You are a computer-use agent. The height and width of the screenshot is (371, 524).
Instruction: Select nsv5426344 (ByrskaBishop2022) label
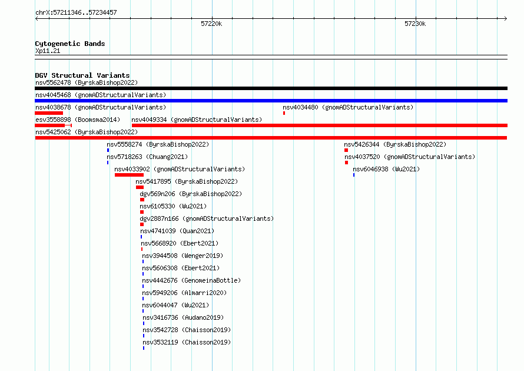click(x=395, y=144)
